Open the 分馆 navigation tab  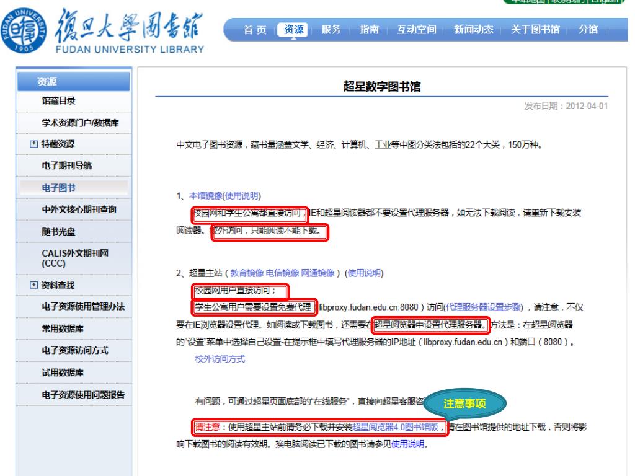[x=588, y=30]
